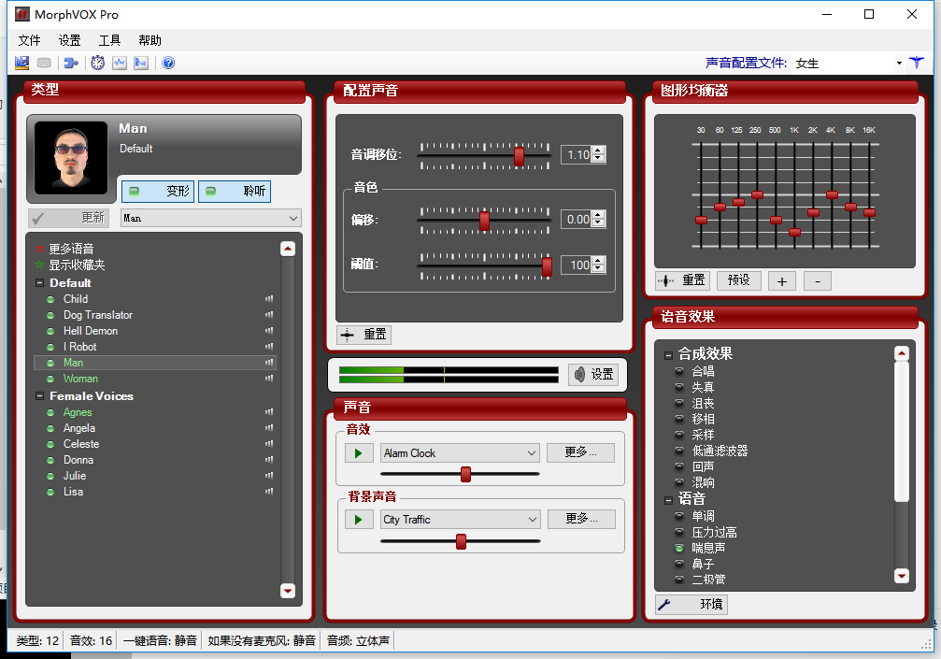Click the 环境 wrench button
This screenshot has width=941, height=659.
click(x=691, y=605)
